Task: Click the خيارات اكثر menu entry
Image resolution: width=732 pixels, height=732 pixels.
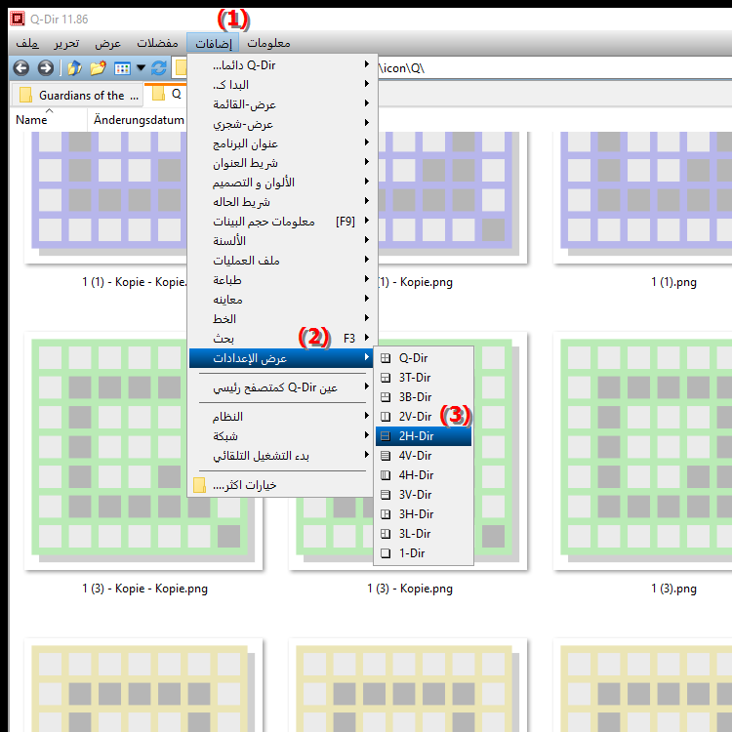Action: pyautogui.click(x=281, y=485)
